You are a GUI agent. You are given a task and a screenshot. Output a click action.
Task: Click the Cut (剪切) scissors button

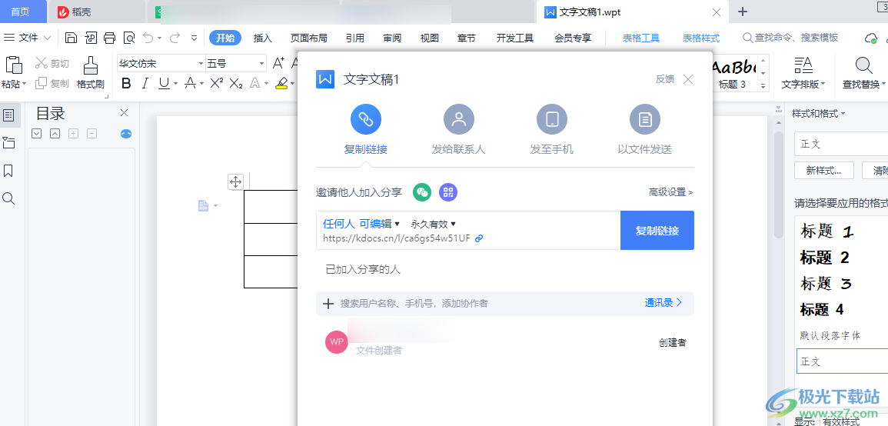[x=52, y=64]
